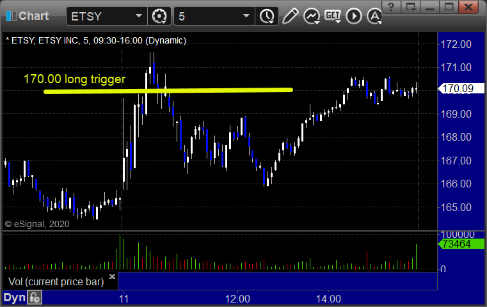Close the Chart window
The image size is (487, 307).
pyautogui.click(x=469, y=6)
